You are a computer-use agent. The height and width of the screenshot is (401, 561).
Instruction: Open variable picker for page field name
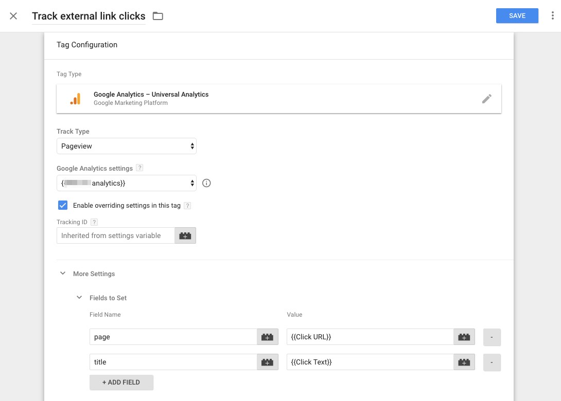[x=267, y=337]
